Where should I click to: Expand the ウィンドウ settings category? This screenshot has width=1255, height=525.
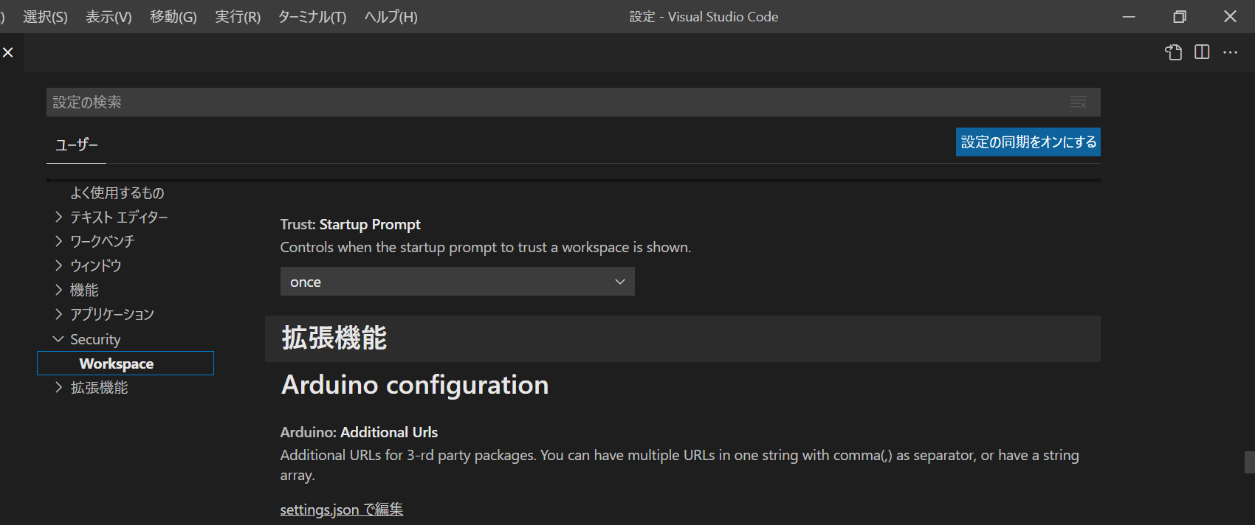click(x=95, y=265)
